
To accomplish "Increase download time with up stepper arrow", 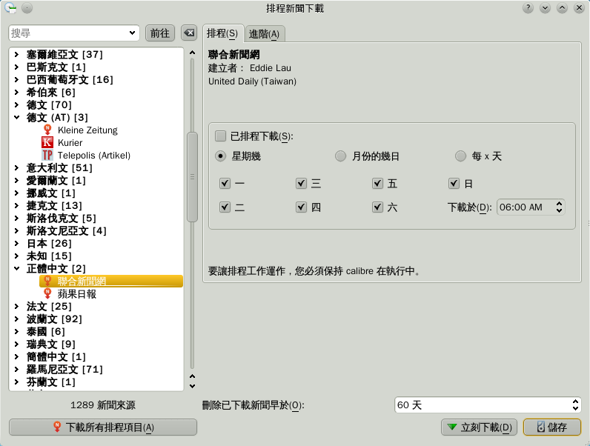I will coord(559,204).
